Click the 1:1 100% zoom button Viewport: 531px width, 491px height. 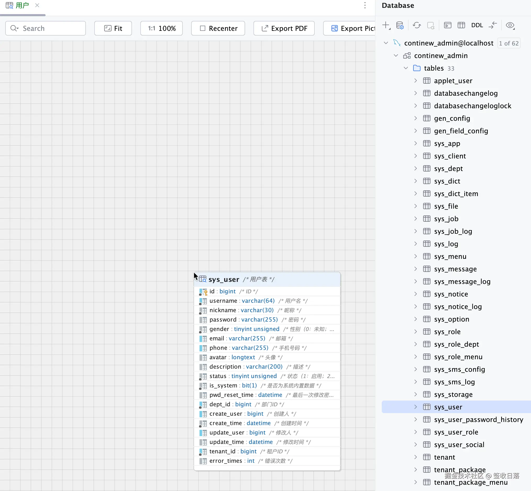point(162,28)
